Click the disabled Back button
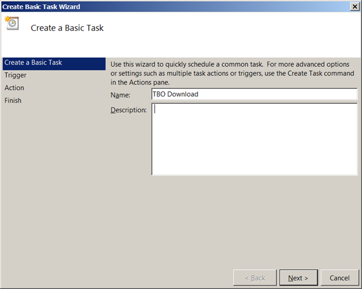 255,277
